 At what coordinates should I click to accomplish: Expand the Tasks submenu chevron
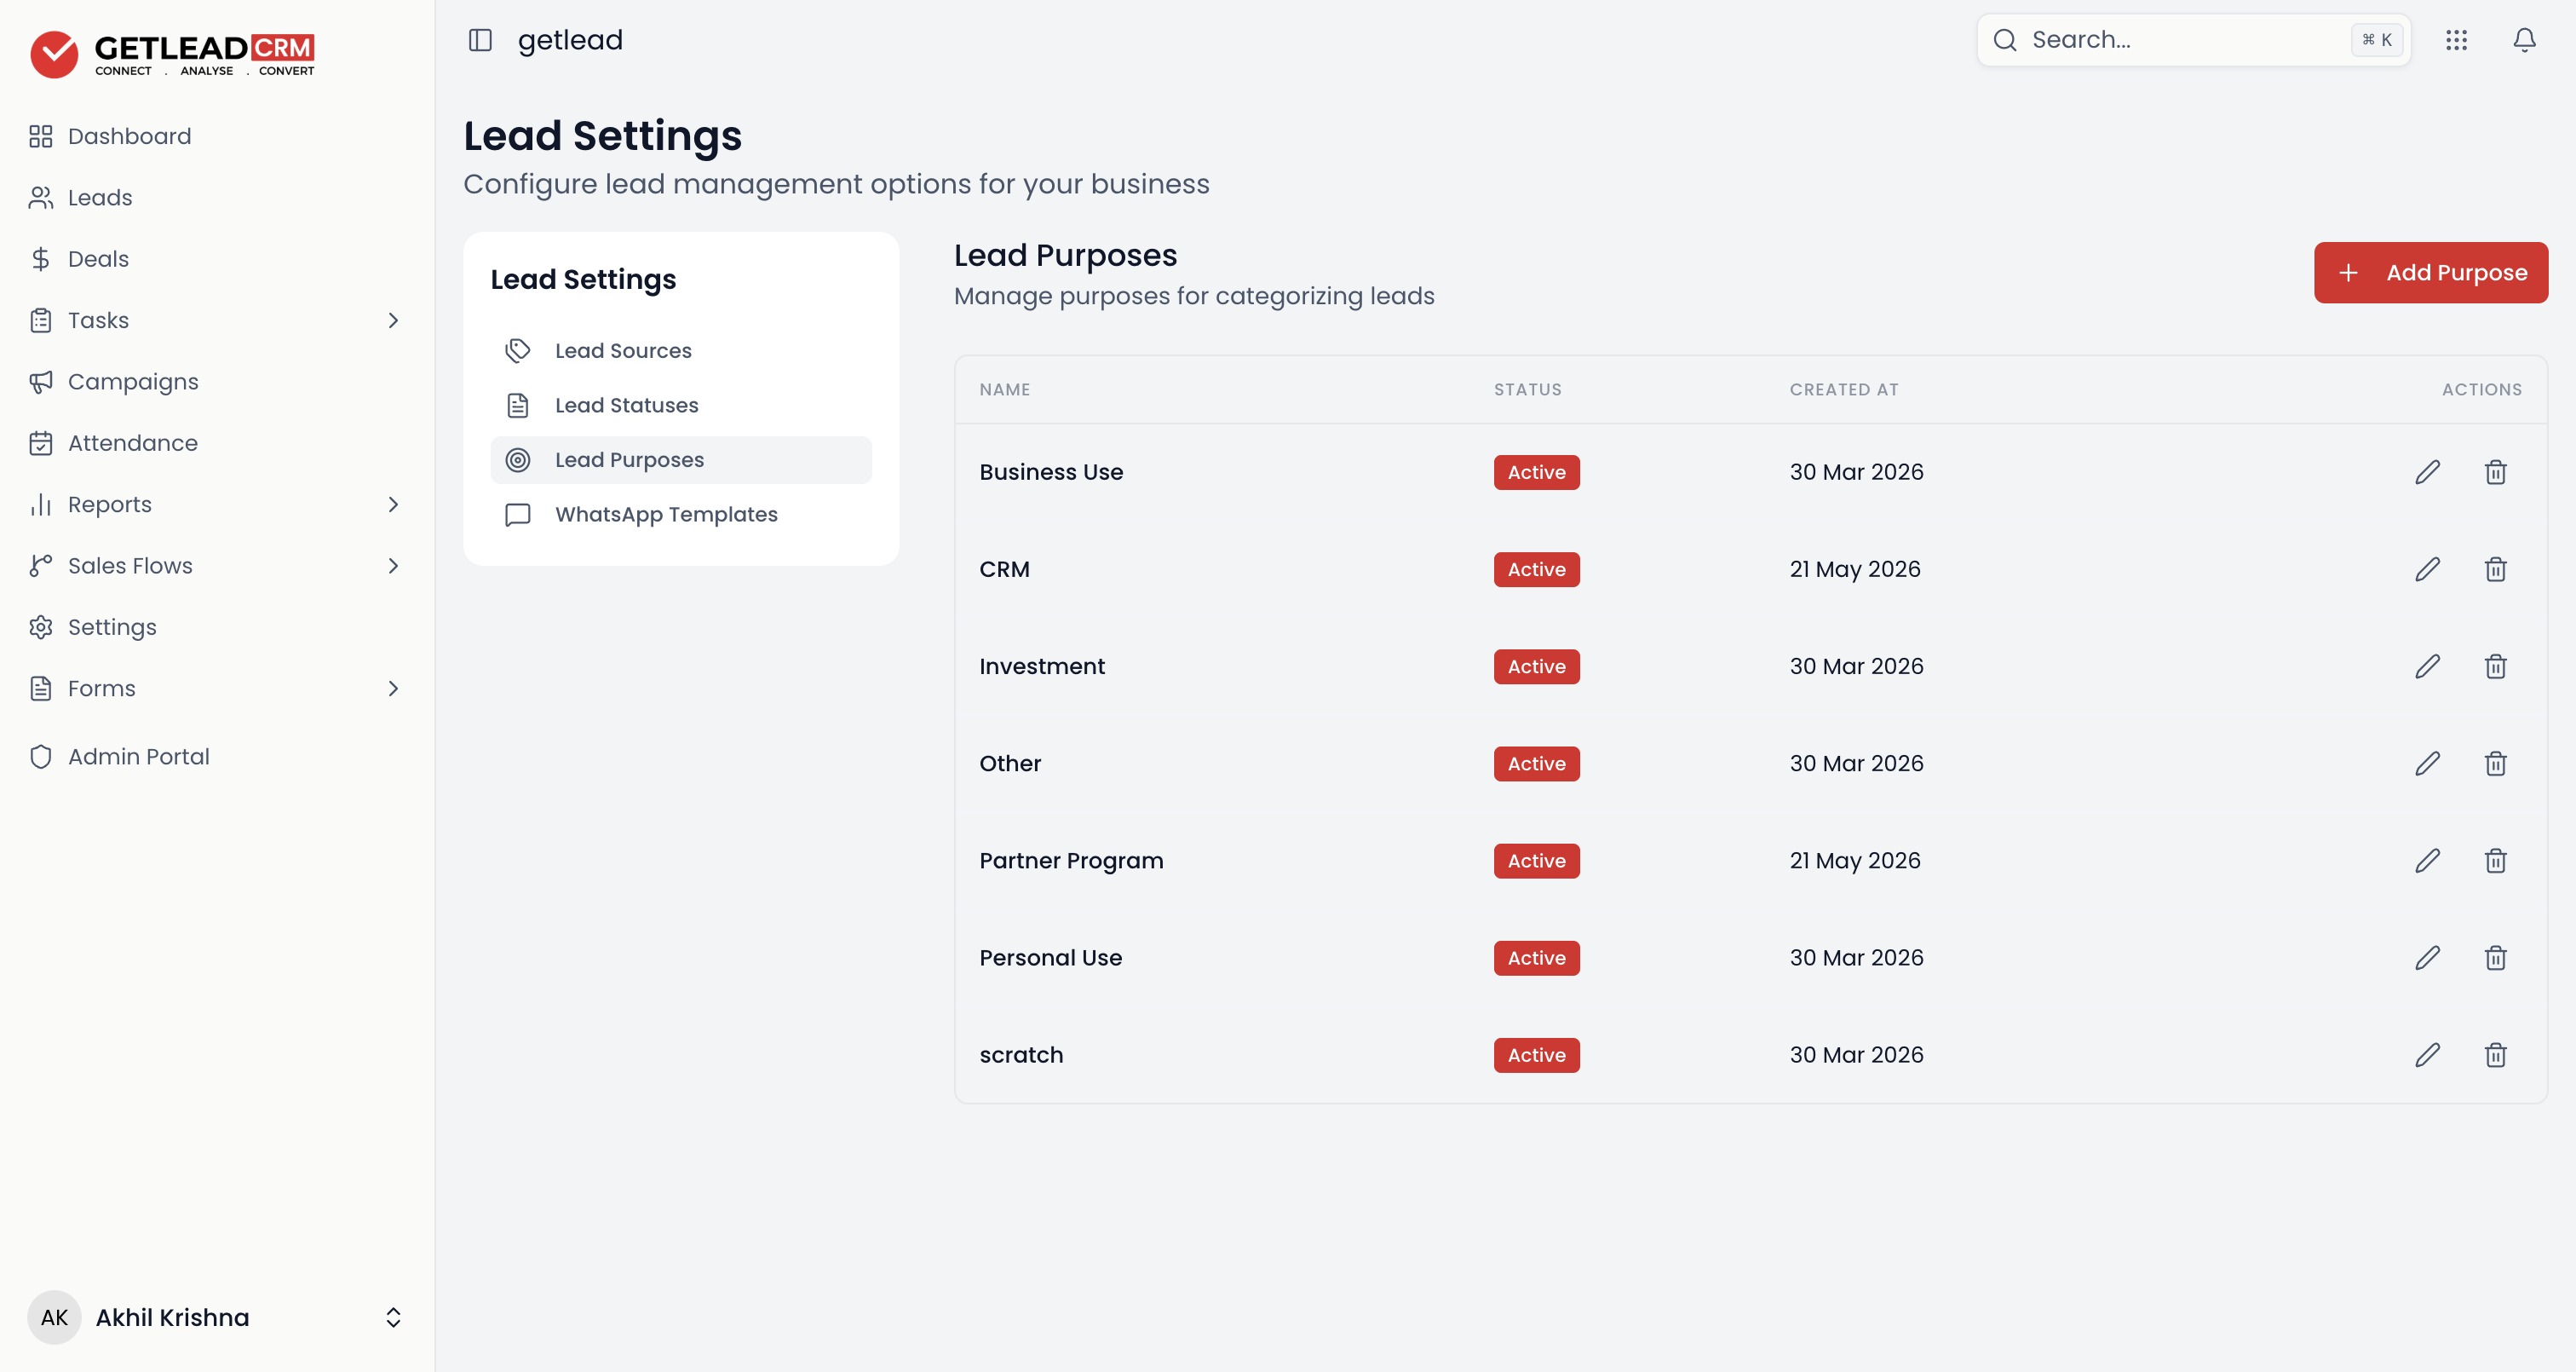[393, 320]
